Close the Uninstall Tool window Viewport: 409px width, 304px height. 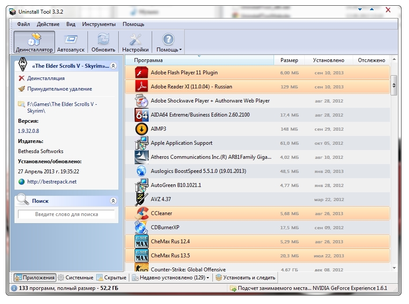tap(388, 10)
